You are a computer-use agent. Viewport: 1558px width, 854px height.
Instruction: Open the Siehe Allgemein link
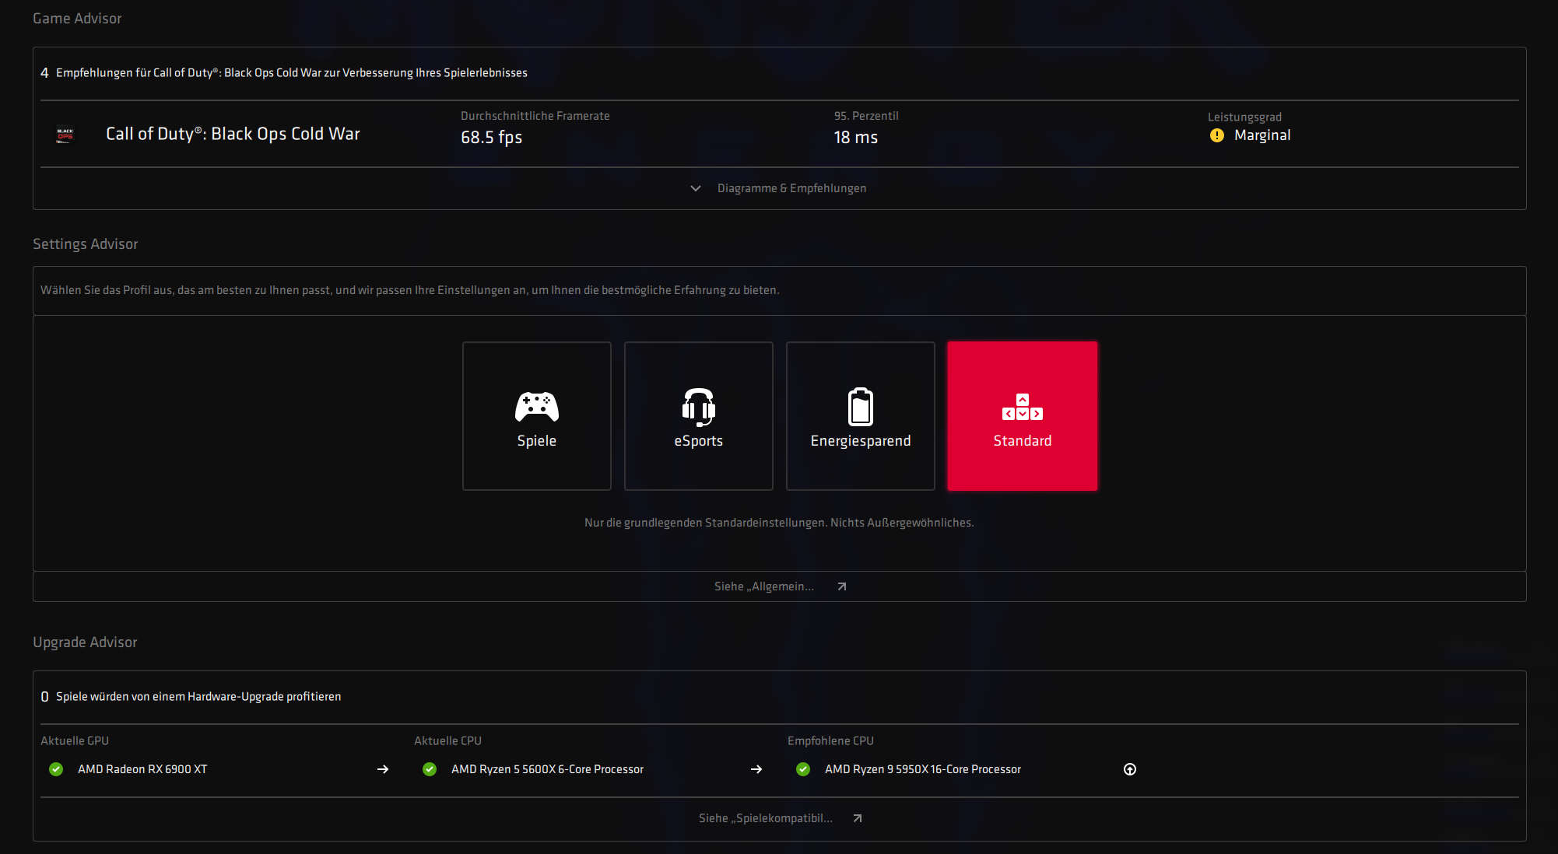pos(763,586)
